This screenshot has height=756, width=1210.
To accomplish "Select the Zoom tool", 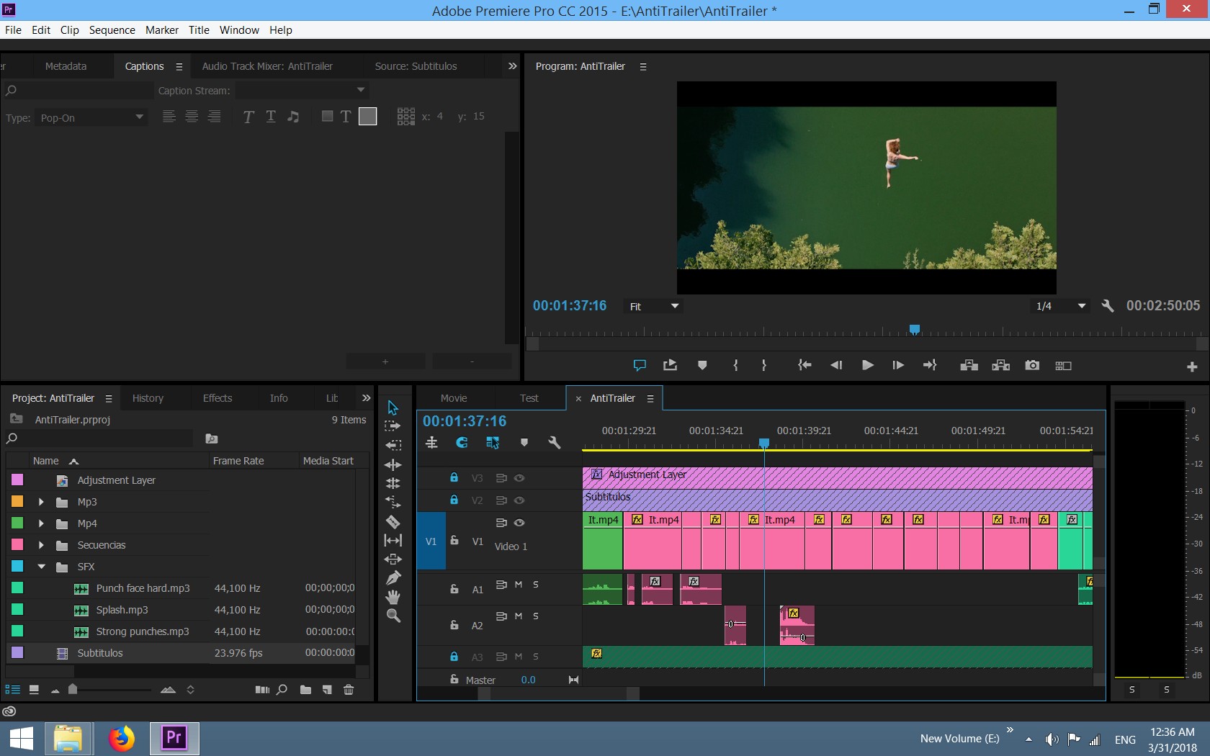I will coord(393,616).
